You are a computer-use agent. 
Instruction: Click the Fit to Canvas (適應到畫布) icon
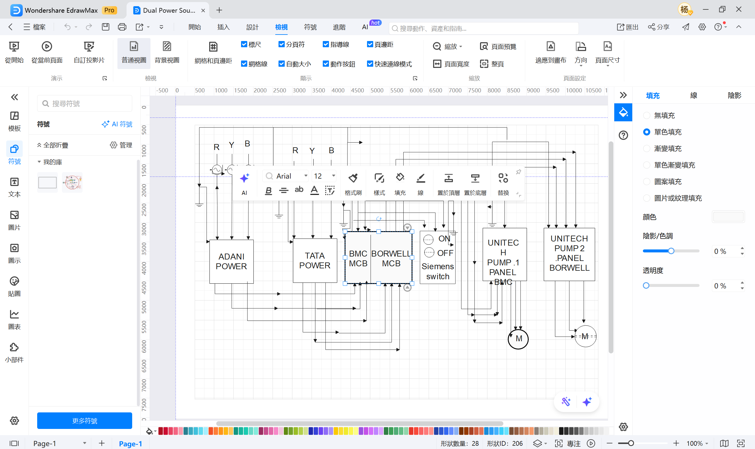tap(551, 47)
